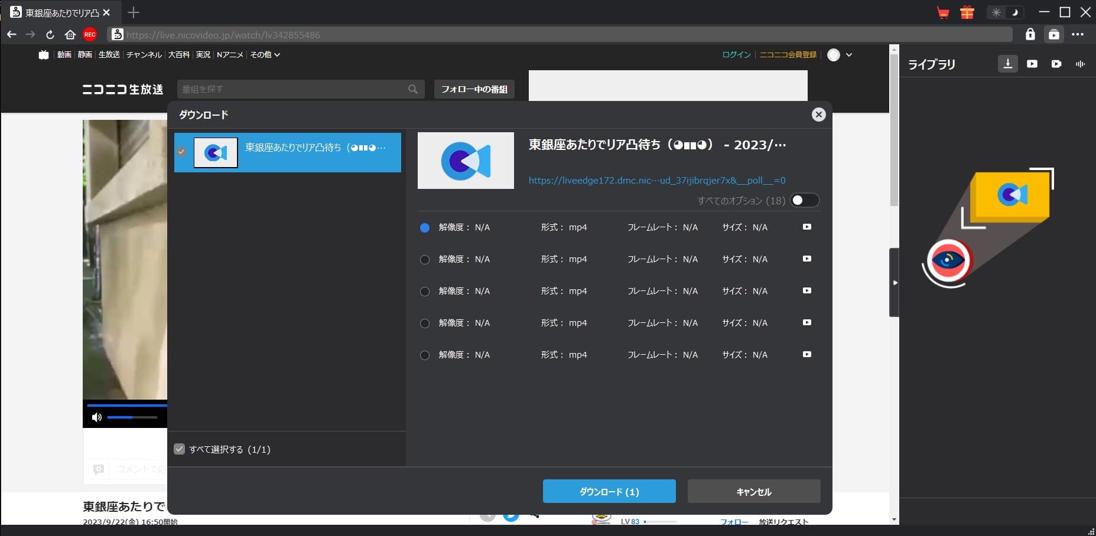Open the 実況 menu item

[x=203, y=55]
